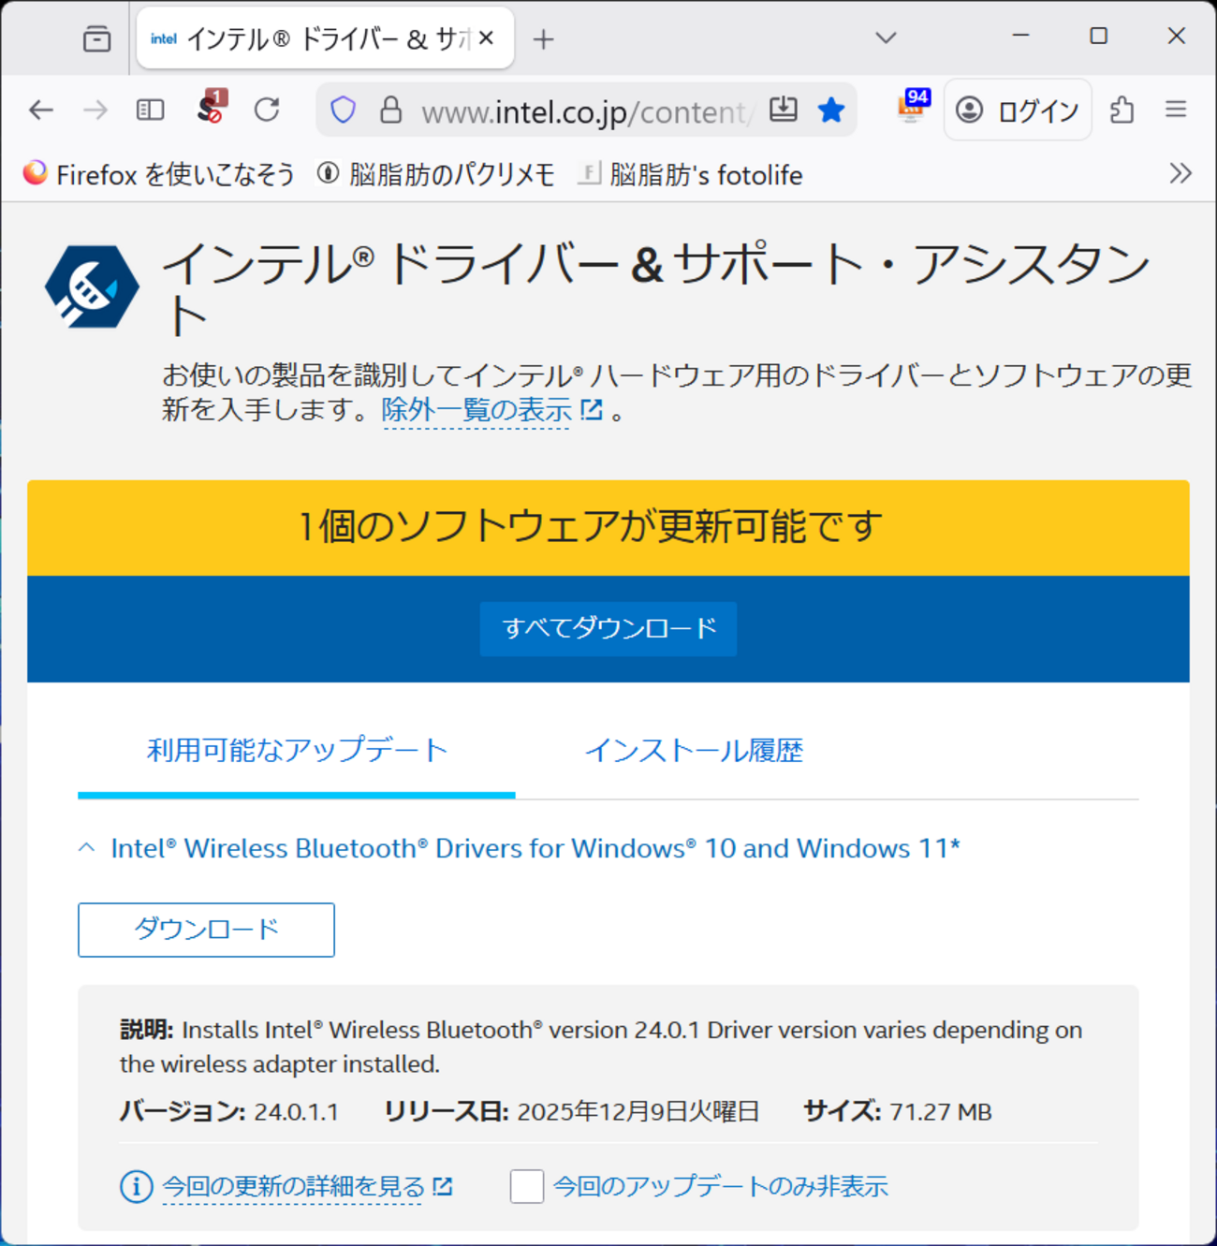Close the Intel driver tab
Screen dimensions: 1217x1246
(x=486, y=38)
